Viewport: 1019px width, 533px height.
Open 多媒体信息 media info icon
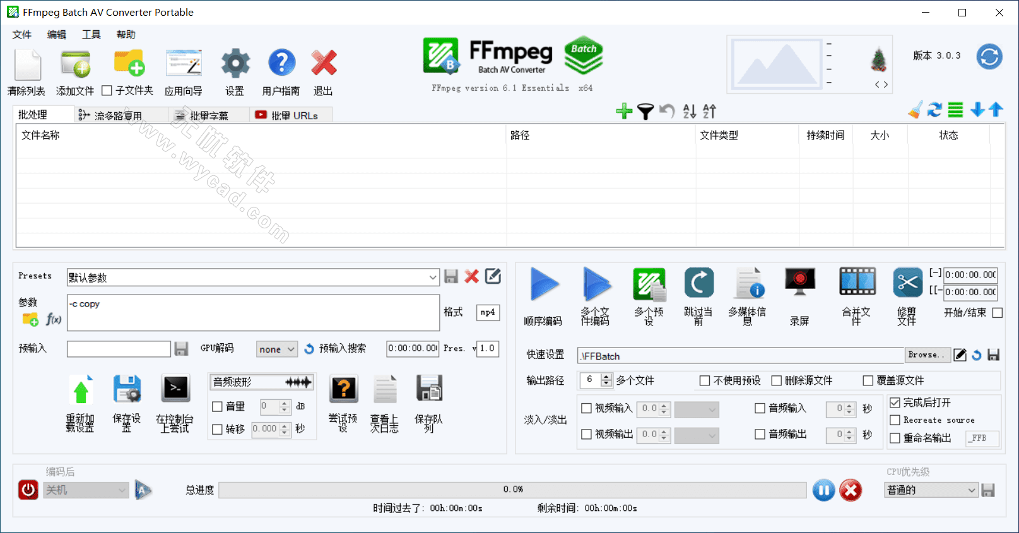(x=748, y=283)
